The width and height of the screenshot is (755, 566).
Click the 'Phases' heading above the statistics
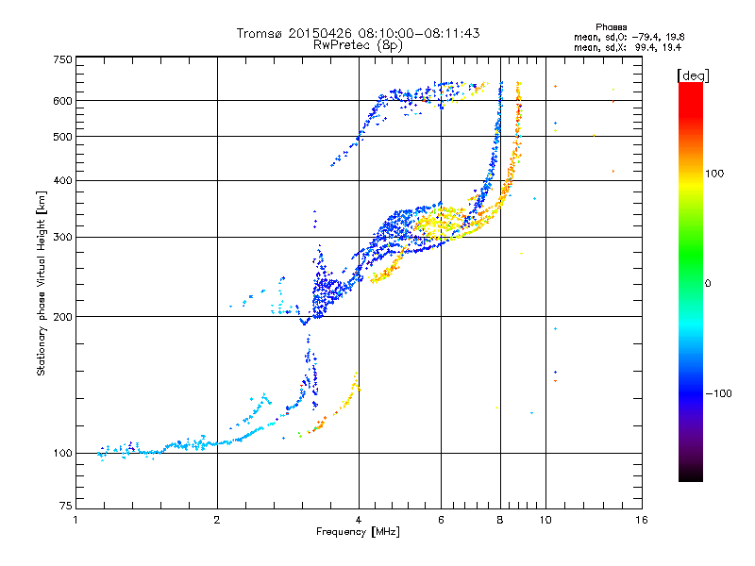[611, 27]
